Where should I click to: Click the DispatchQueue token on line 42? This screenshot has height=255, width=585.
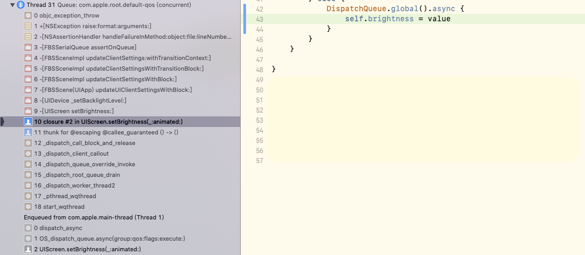click(357, 8)
